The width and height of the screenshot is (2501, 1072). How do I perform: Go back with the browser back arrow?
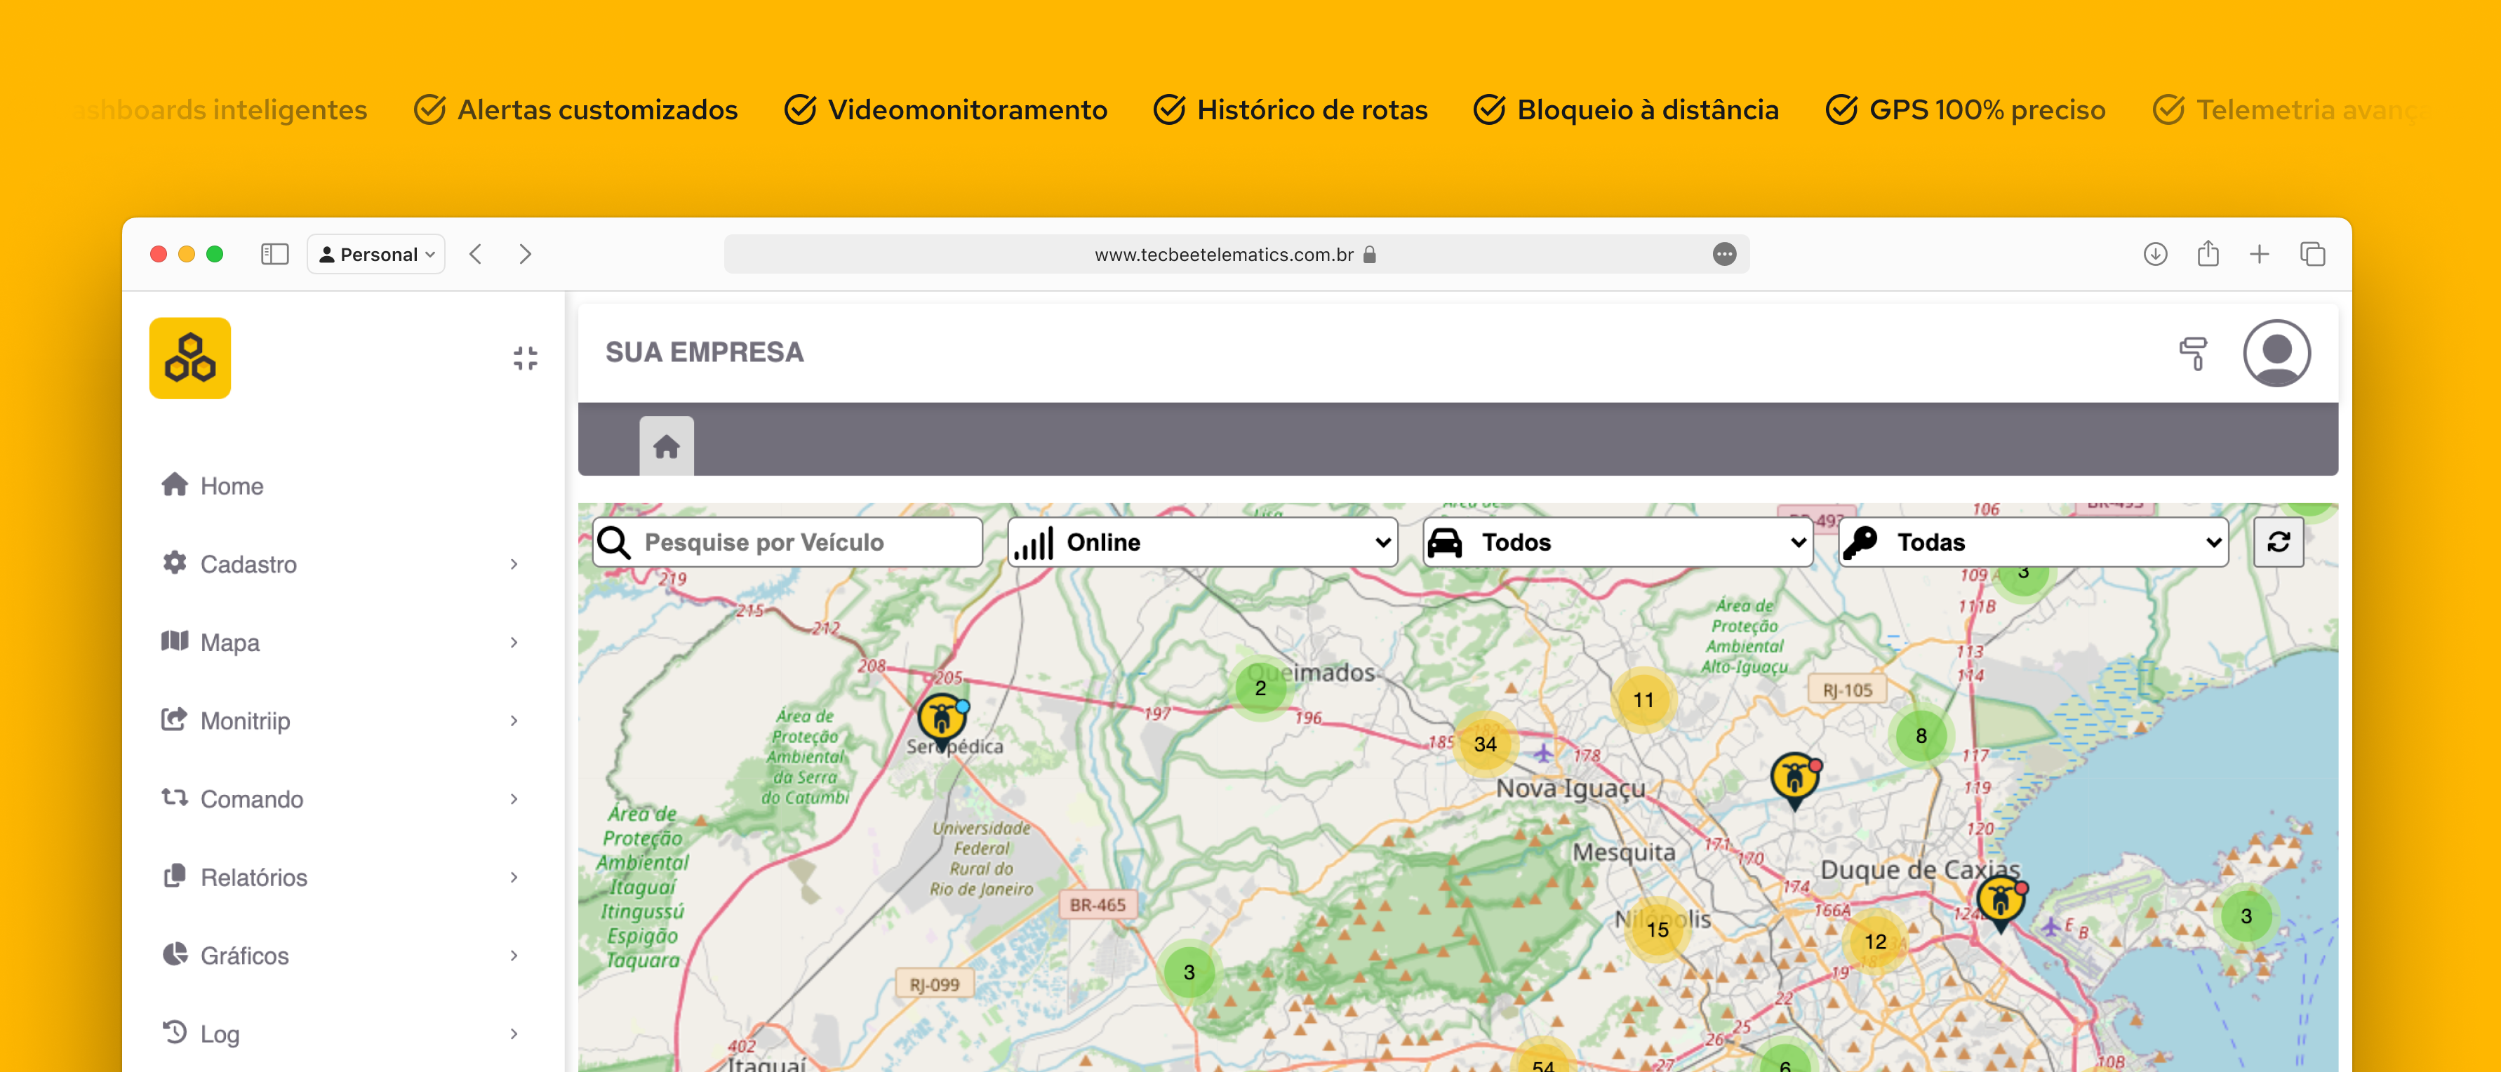pyautogui.click(x=476, y=255)
